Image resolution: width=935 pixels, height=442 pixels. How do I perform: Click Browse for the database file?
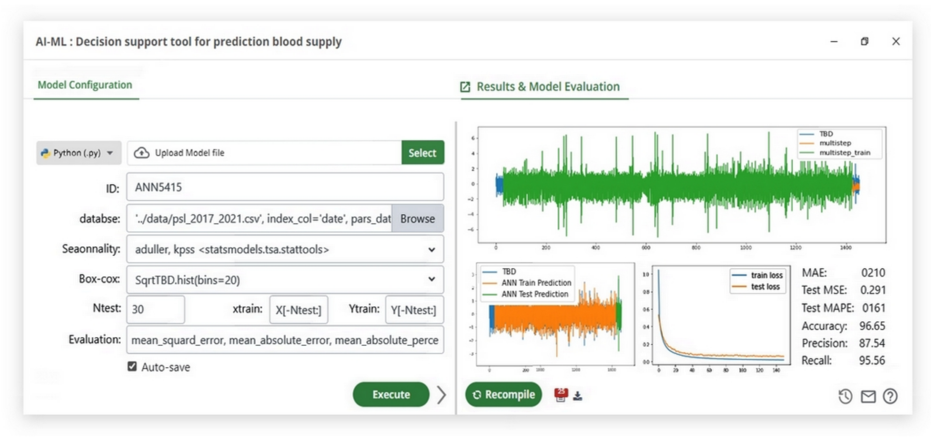point(417,219)
